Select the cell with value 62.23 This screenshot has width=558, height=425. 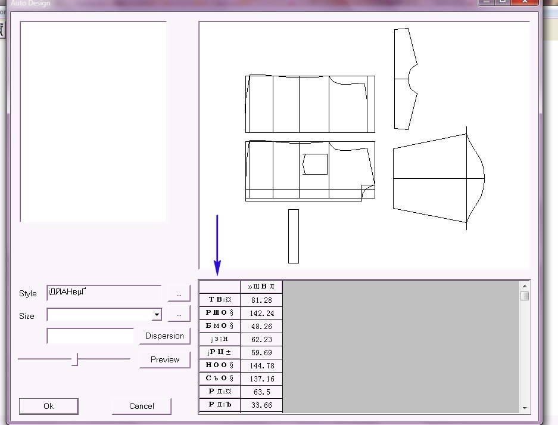[261, 340]
